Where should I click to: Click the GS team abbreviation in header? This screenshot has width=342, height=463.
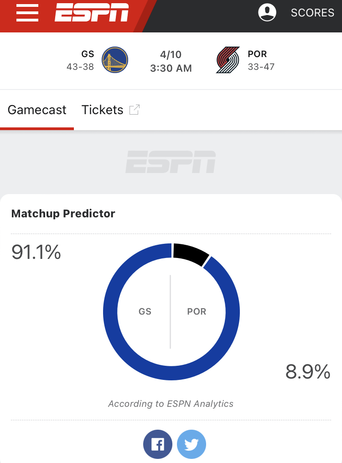88,54
